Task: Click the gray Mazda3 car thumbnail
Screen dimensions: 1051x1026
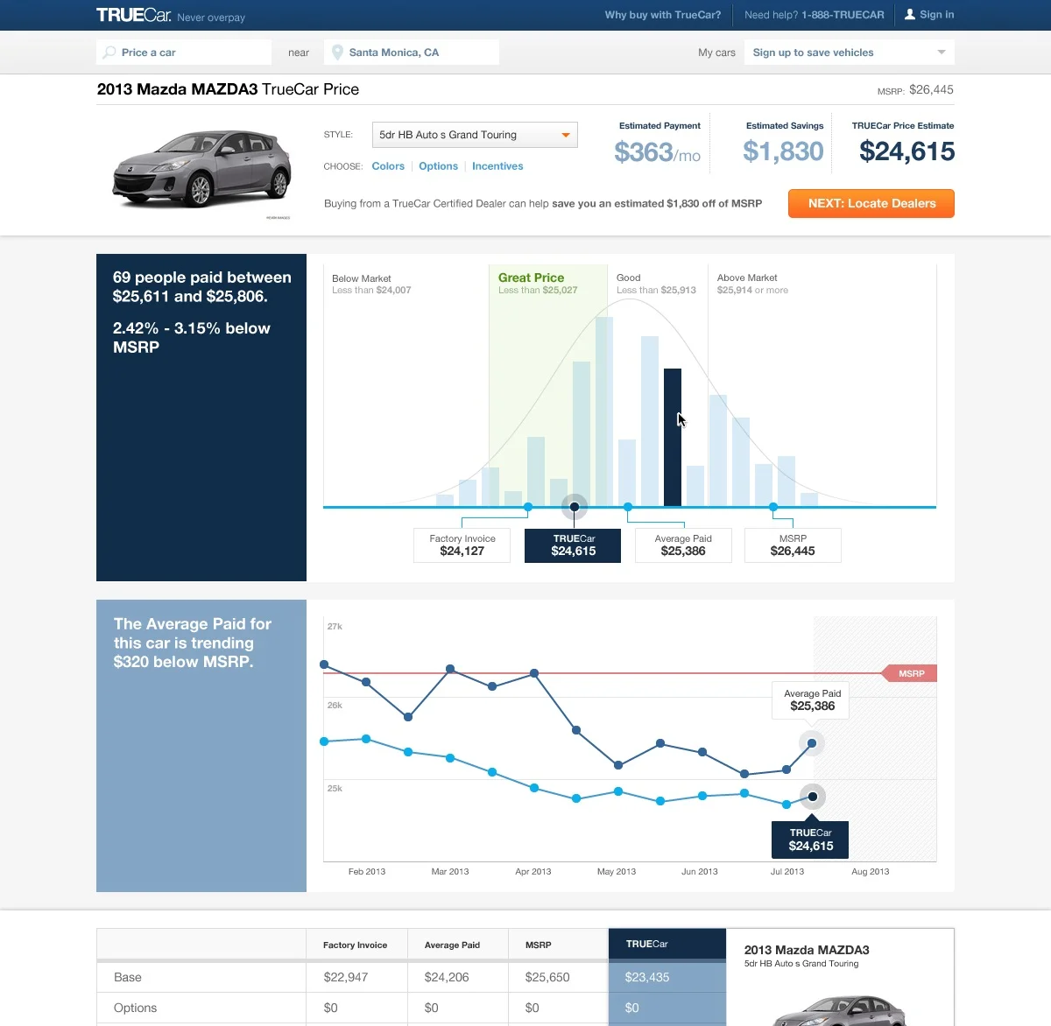Action: [201, 169]
